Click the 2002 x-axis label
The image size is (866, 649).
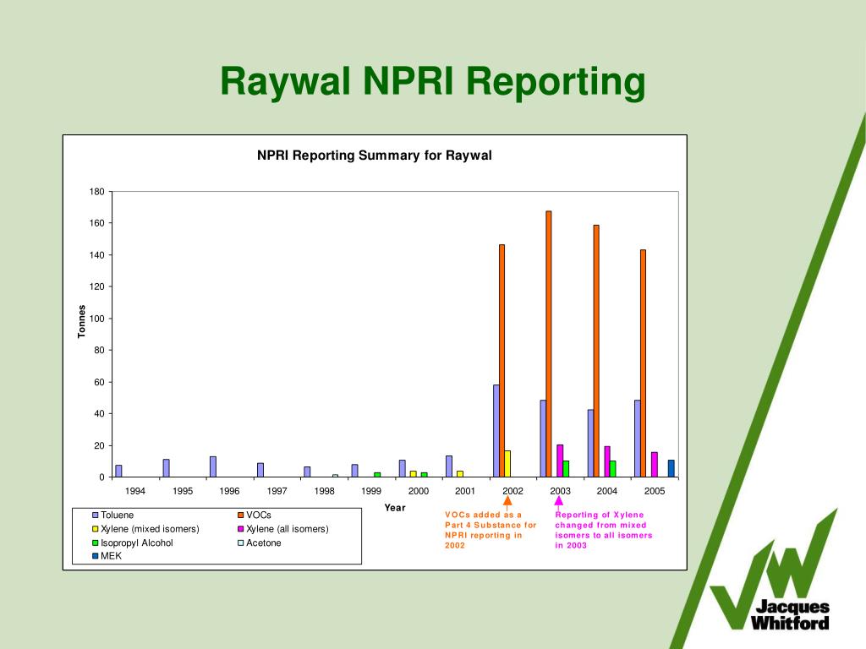[512, 491]
